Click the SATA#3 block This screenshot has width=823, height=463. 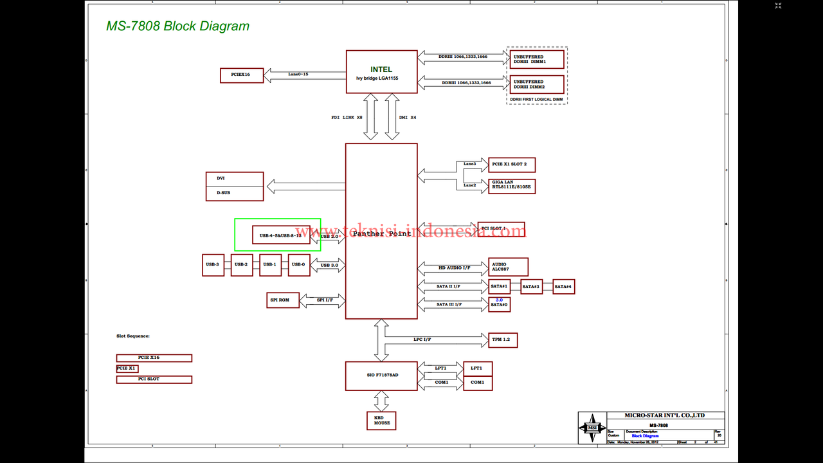coord(531,287)
